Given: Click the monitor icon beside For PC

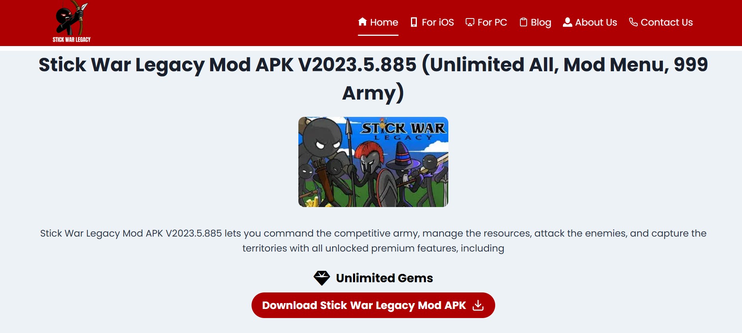Looking at the screenshot, I should coord(470,22).
